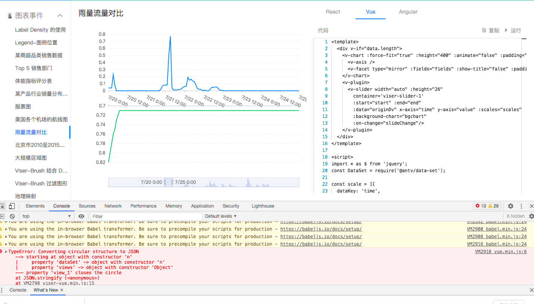Screen dimensions: 534x304
Task: Open the three-dot DevTools menu
Action: tap(521, 206)
